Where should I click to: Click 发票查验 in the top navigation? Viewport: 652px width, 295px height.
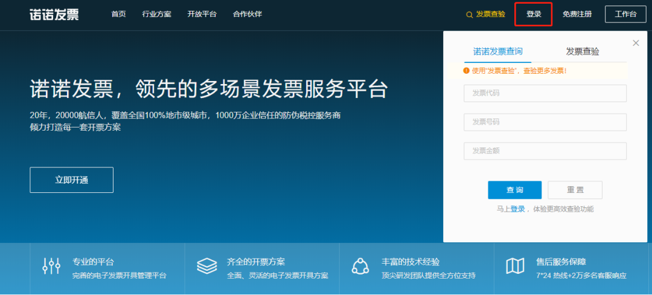[x=491, y=14]
